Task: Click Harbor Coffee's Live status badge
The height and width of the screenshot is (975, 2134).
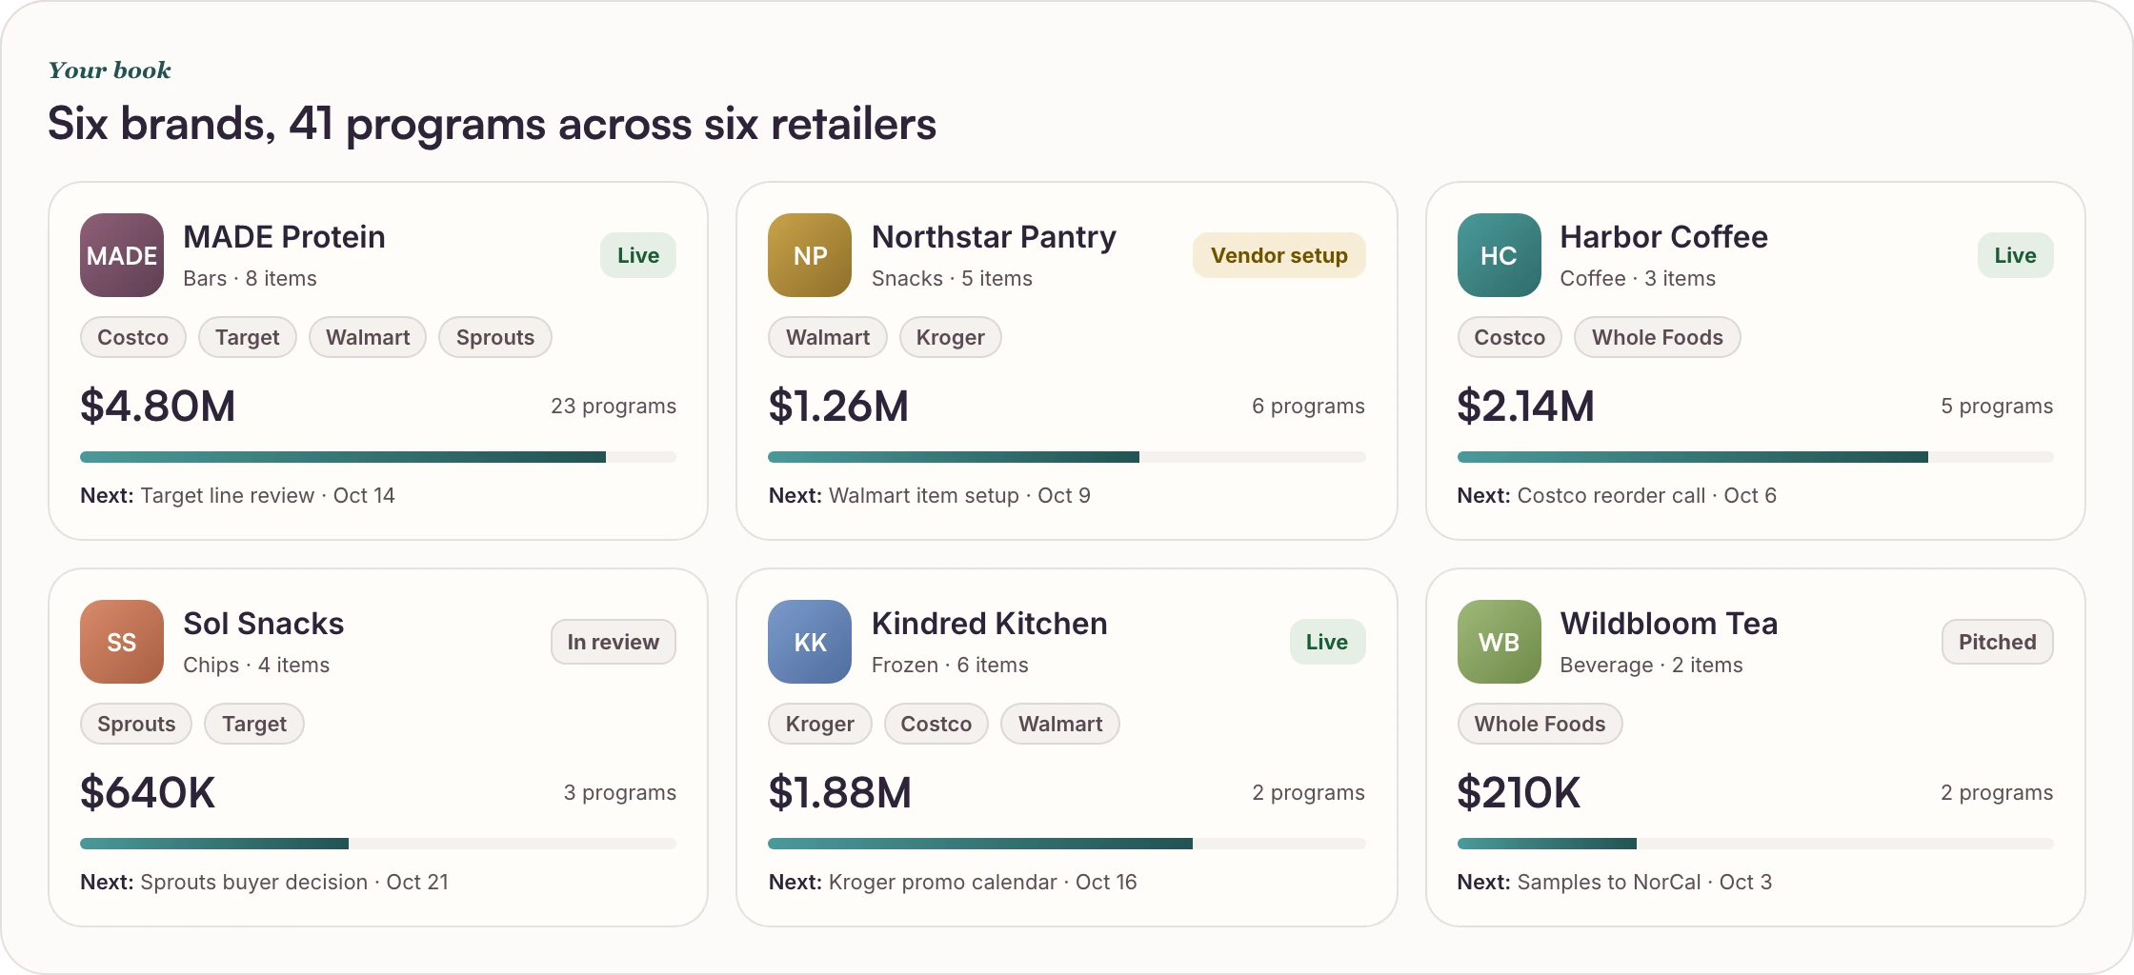Action: [2016, 255]
